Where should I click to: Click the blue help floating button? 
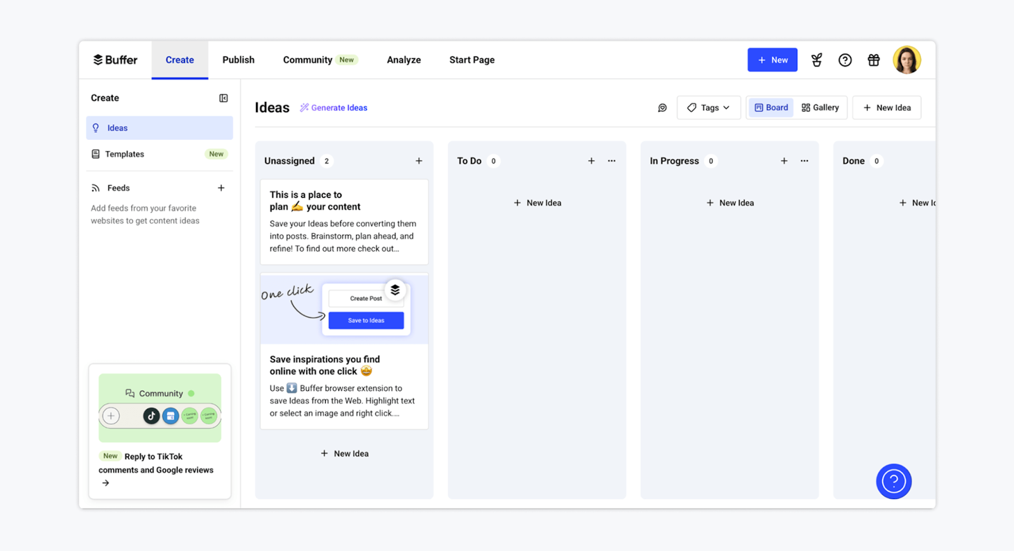894,481
